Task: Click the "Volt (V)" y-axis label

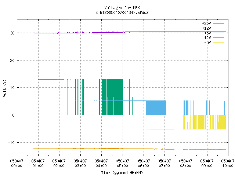Action: pyautogui.click(x=4, y=88)
